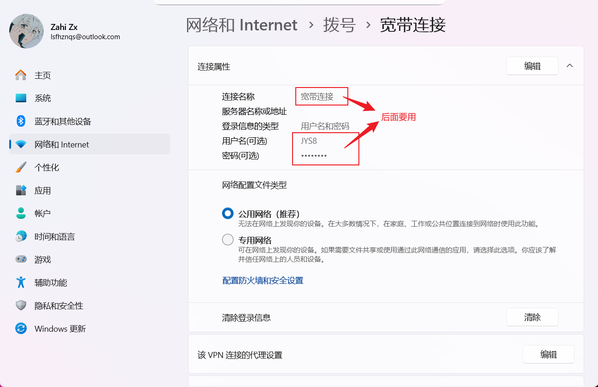Open 个性化 settings from sidebar

pos(21,167)
